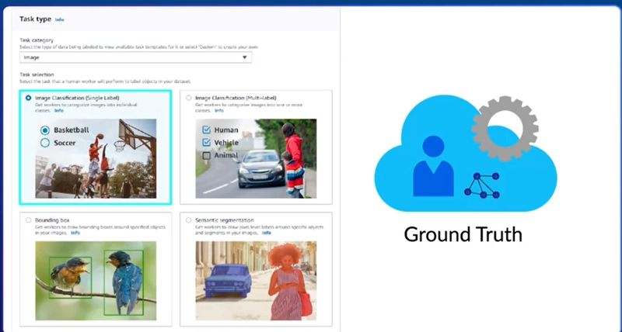Open Info link in Semantic segmentation card
Image resolution: width=622 pixels, height=332 pixels.
(267, 233)
